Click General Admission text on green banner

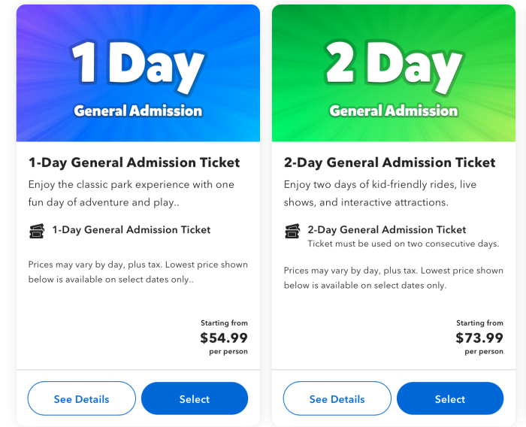coord(394,111)
